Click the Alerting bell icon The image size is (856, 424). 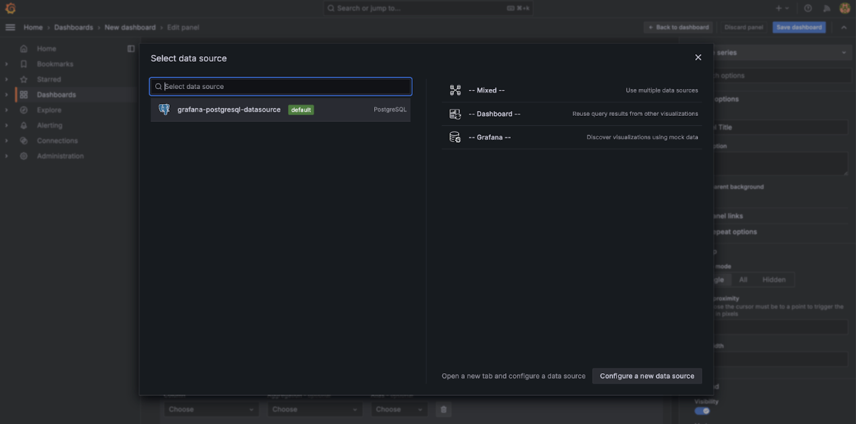(23, 125)
